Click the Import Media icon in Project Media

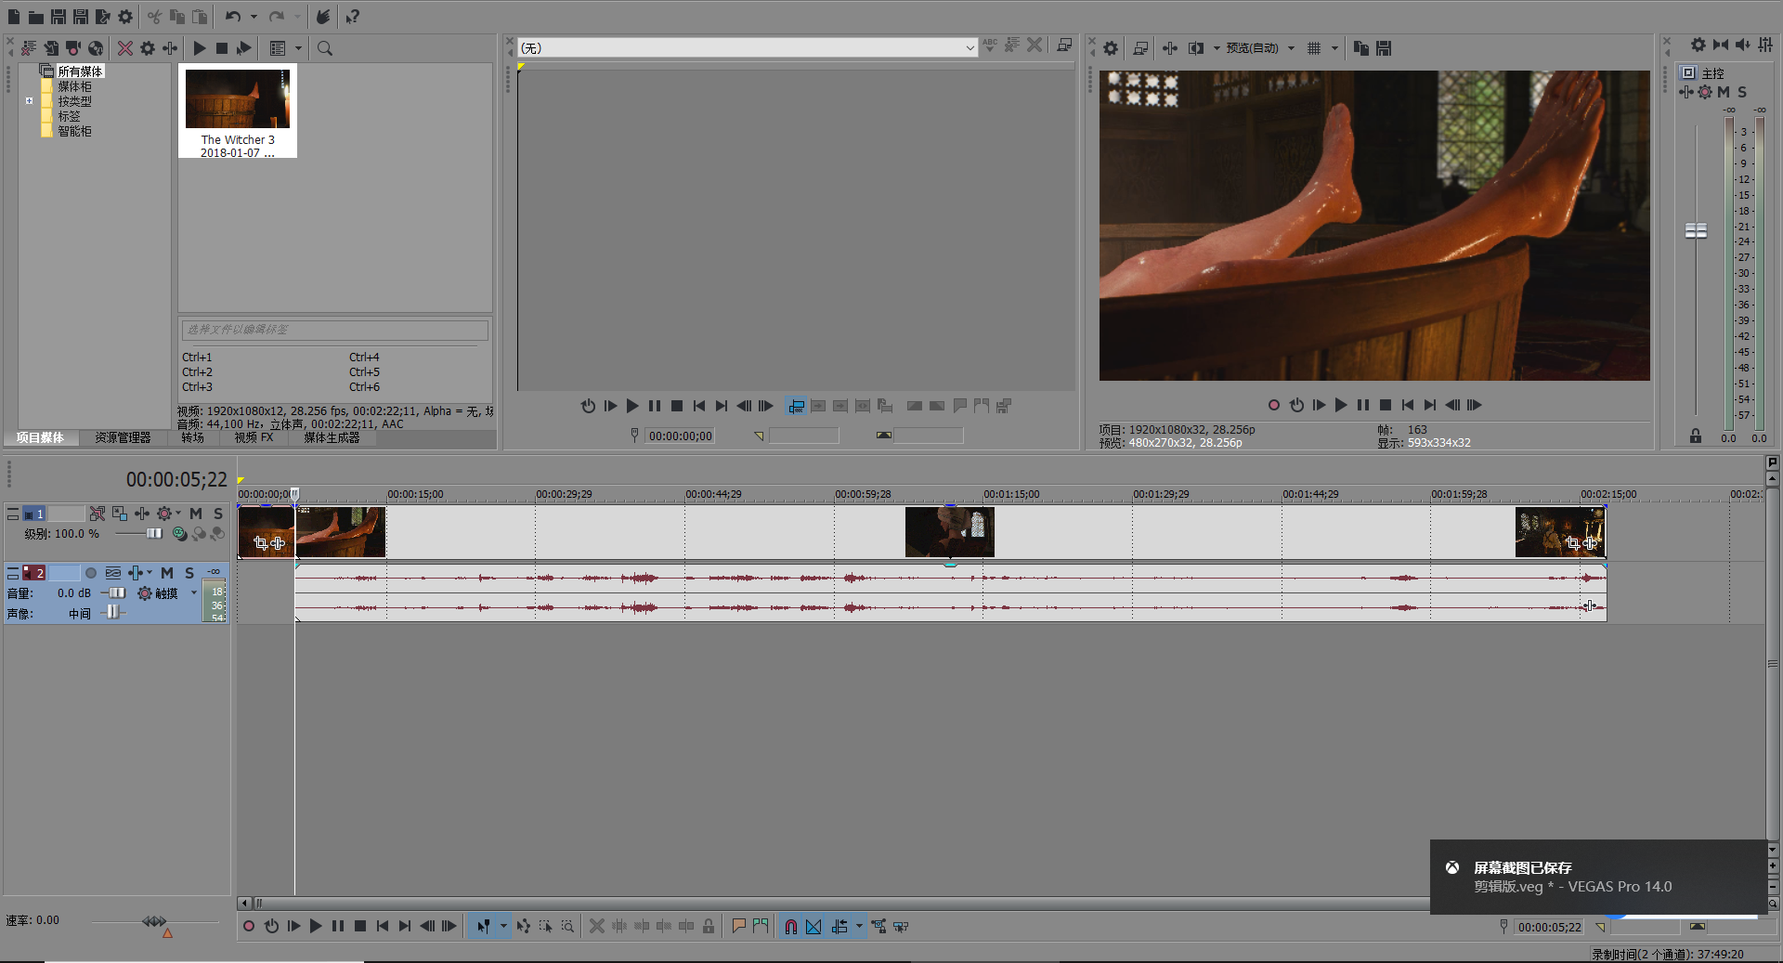tap(51, 48)
